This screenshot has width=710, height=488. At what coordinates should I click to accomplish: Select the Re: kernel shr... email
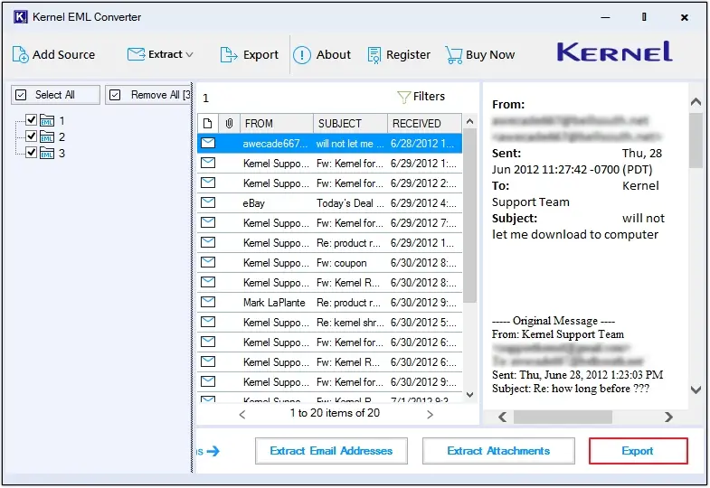[329, 323]
